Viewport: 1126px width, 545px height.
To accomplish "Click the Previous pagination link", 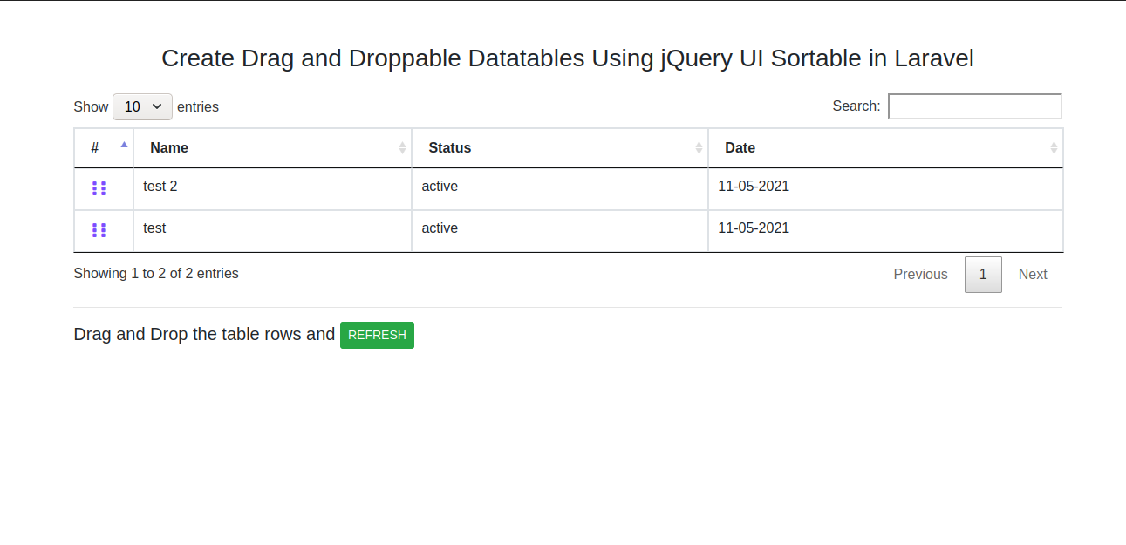I will [x=920, y=274].
